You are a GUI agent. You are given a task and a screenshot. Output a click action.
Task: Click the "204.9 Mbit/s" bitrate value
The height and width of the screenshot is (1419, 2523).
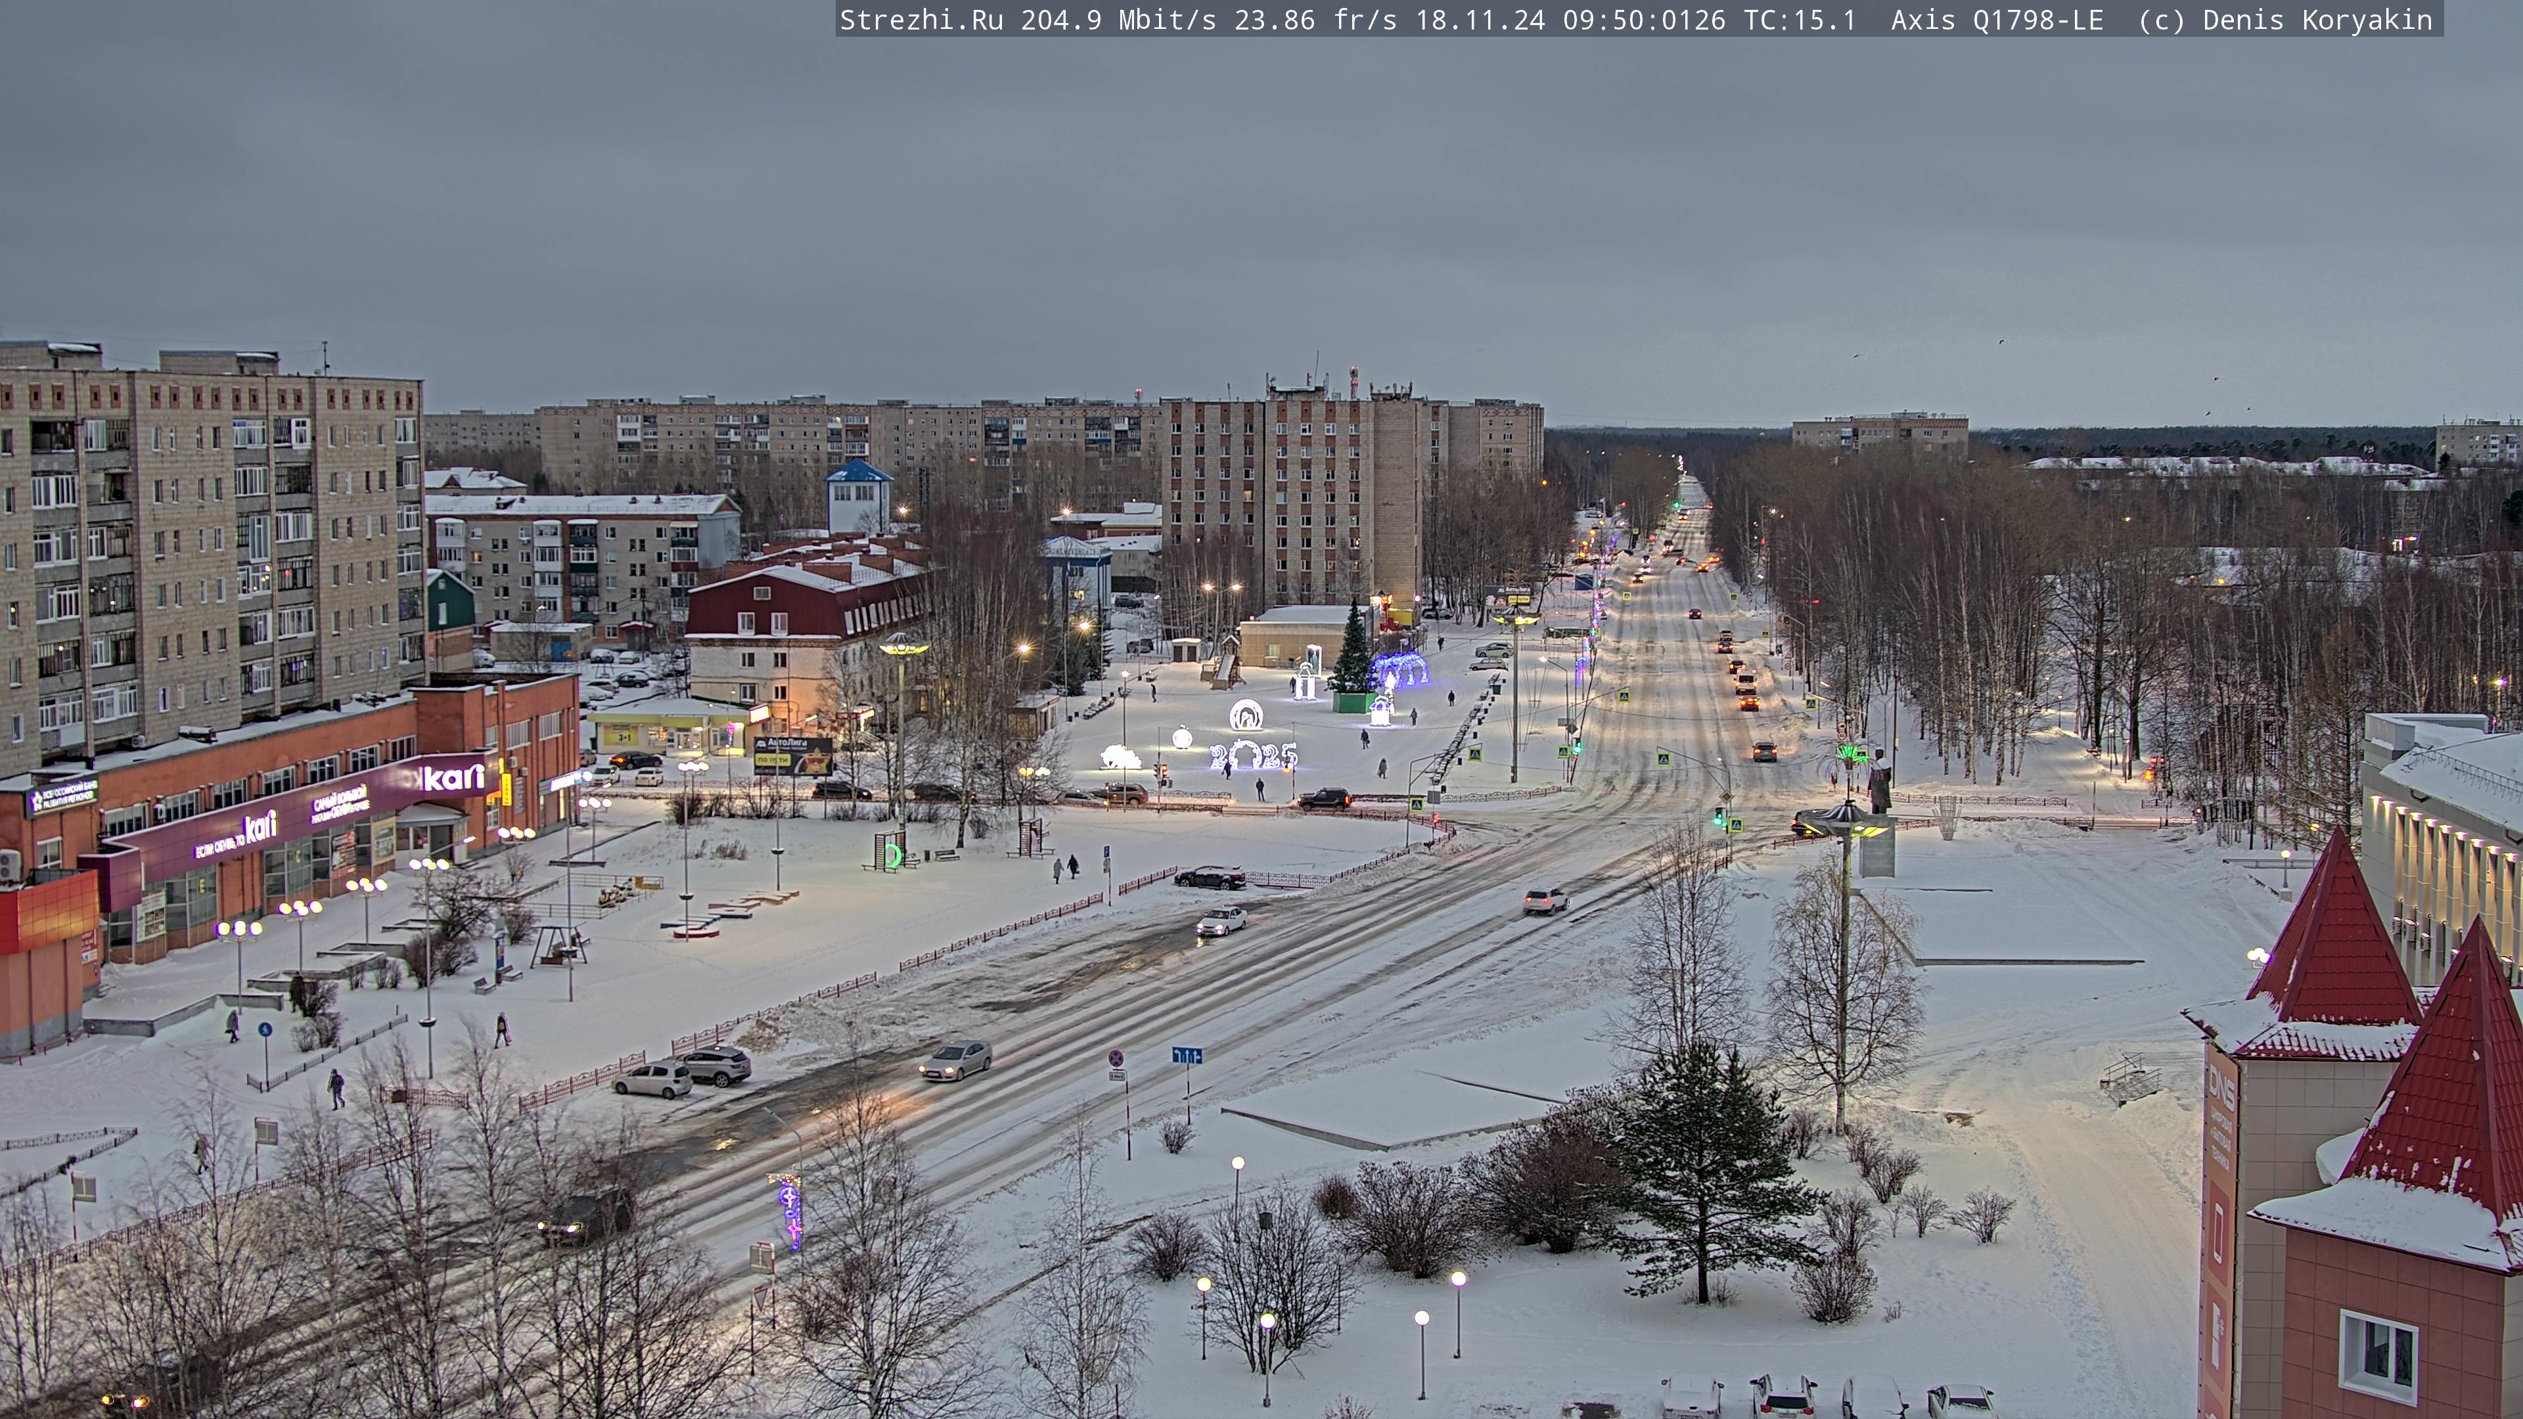tap(1118, 20)
